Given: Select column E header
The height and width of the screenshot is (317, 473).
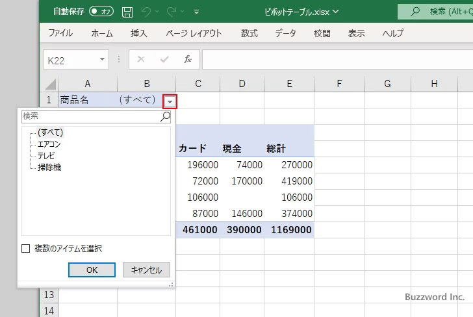Looking at the screenshot, I should [x=289, y=84].
